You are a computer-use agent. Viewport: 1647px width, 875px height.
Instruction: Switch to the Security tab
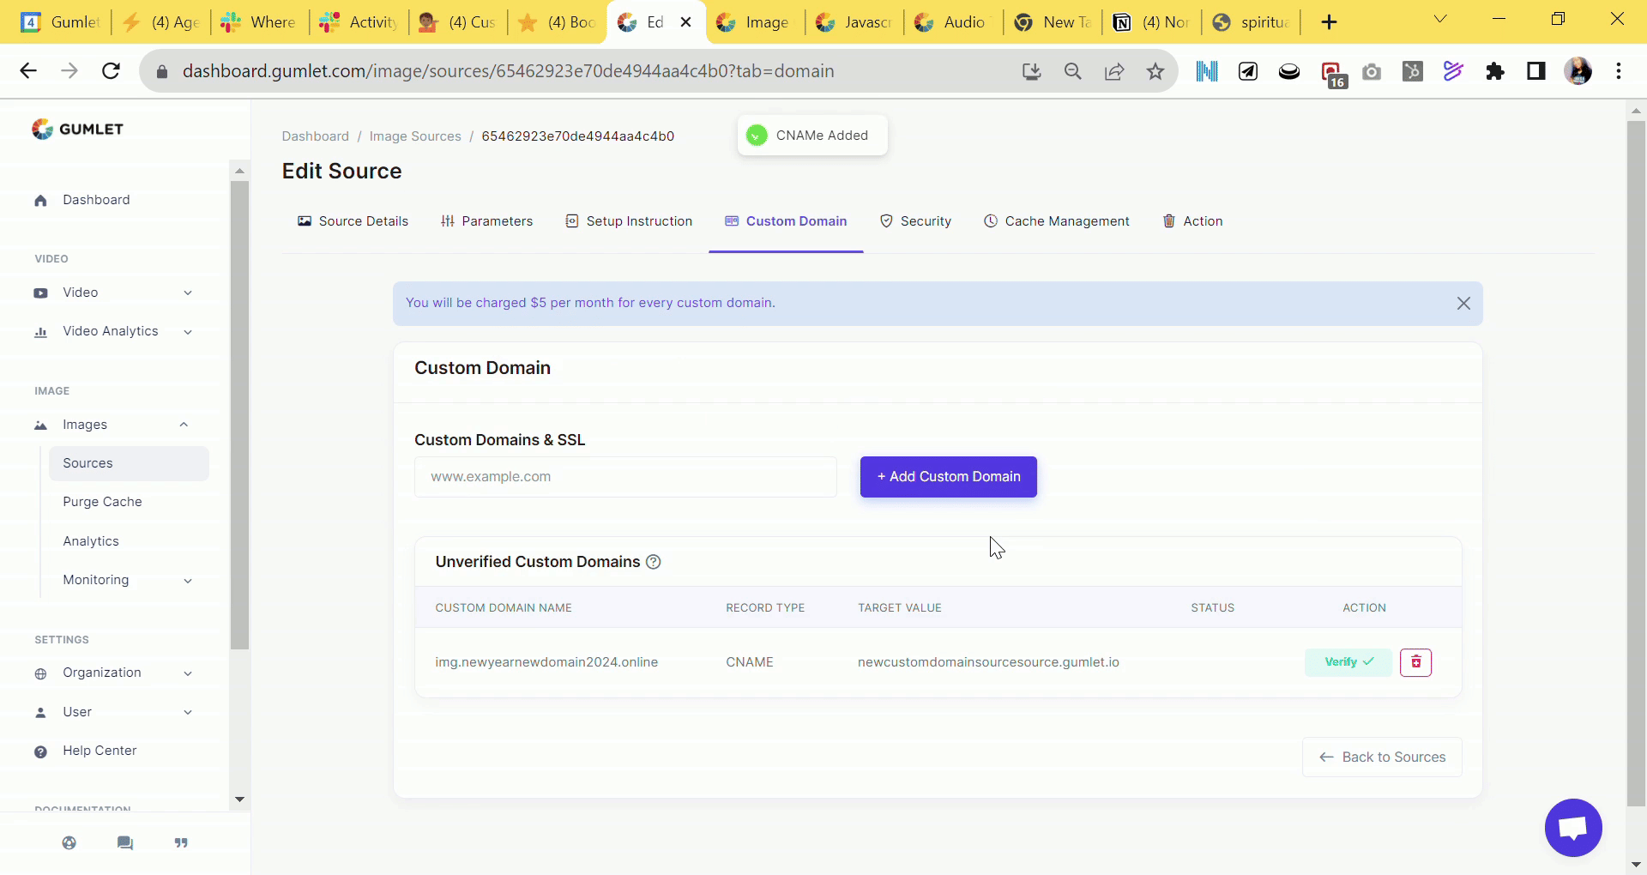pyautogui.click(x=915, y=221)
